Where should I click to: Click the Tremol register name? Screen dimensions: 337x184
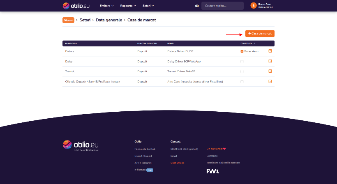(x=69, y=71)
